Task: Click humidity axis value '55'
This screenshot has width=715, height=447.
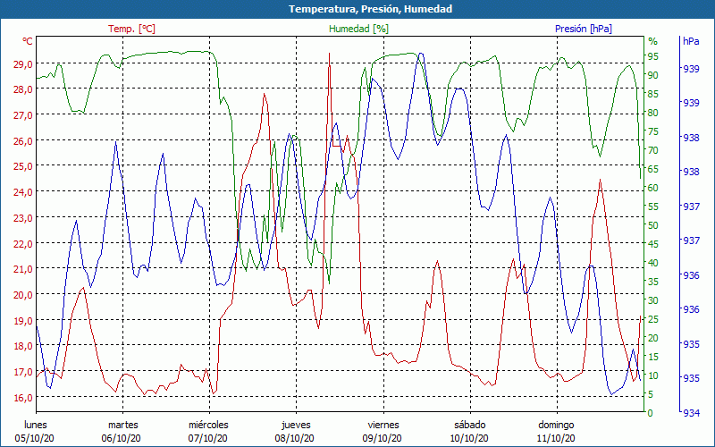Action: (653, 207)
